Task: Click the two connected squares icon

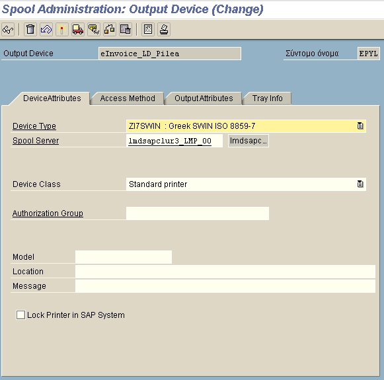Action: click(110, 30)
